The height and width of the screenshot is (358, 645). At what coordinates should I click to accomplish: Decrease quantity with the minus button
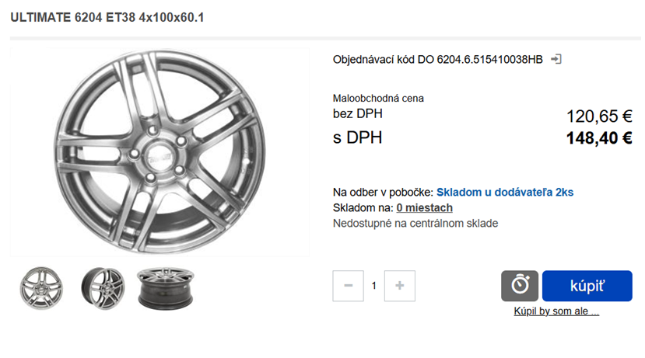tap(348, 286)
